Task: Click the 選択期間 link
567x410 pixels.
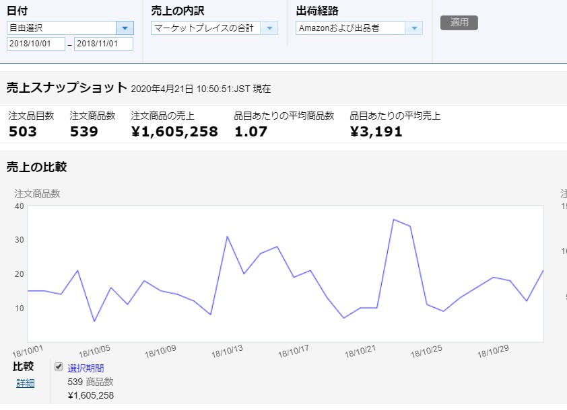Action: tap(86, 368)
